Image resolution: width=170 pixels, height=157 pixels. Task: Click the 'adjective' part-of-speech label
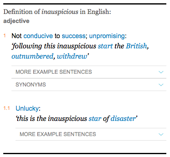[16, 21]
